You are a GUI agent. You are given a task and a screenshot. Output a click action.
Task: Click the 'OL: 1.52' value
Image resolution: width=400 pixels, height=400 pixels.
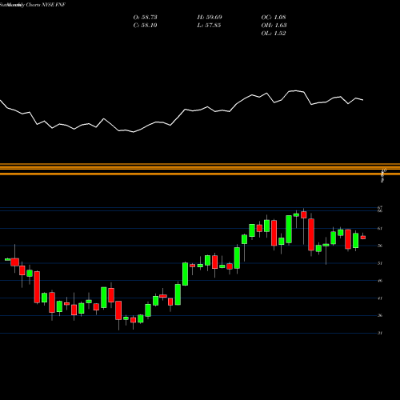(274, 34)
